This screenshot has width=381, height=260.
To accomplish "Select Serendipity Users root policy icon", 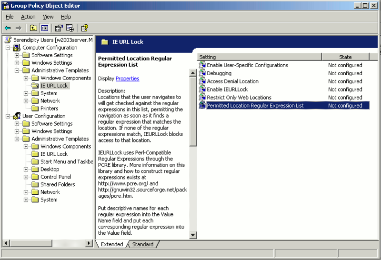I will (x=8, y=40).
